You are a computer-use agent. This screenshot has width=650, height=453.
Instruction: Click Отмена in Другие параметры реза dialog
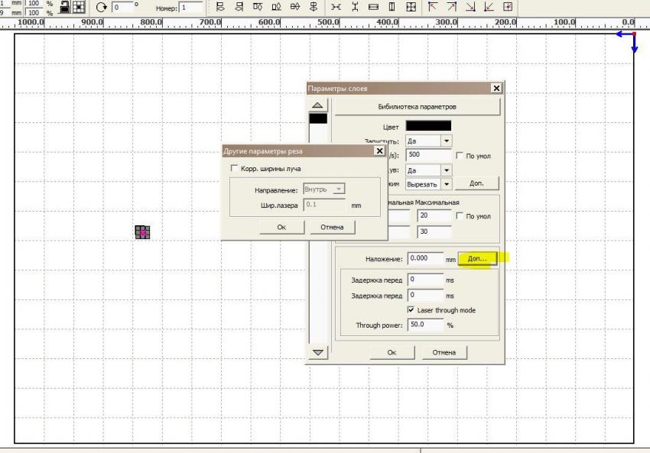pos(332,227)
